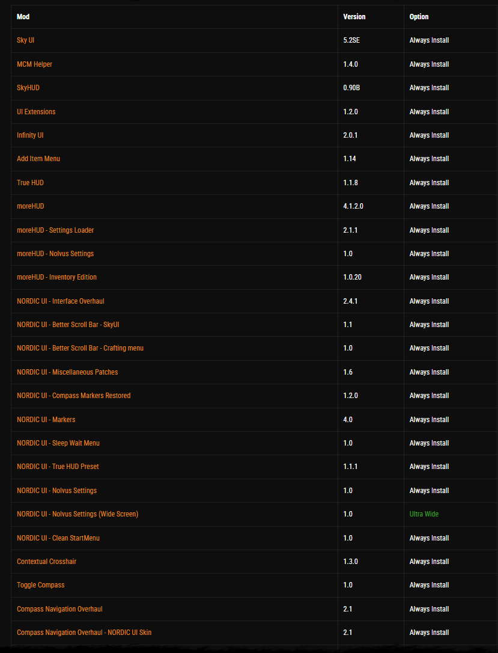Open the Contextual Crosshair mod link

[47, 562]
